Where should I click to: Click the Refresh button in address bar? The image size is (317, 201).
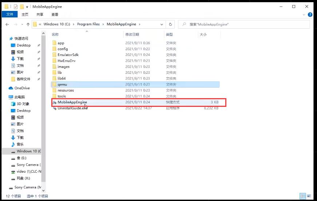pyautogui.click(x=170, y=24)
